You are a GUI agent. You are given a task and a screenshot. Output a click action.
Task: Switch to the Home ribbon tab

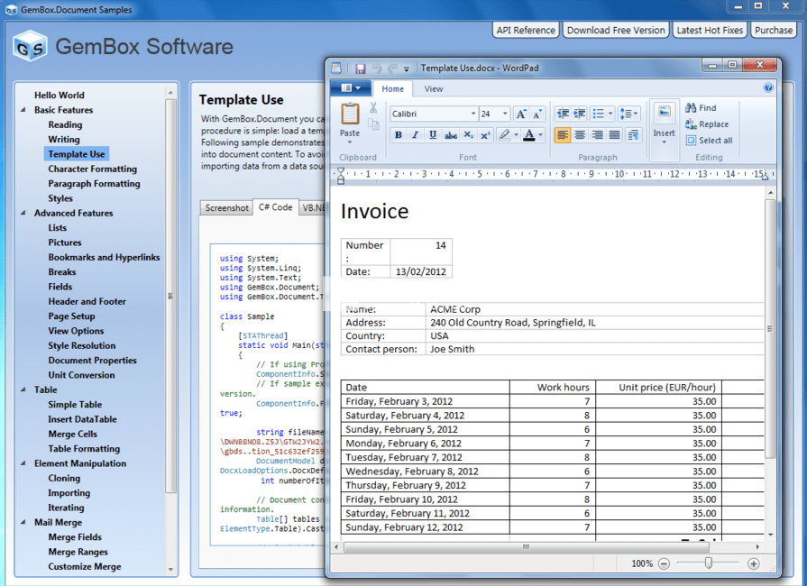pyautogui.click(x=393, y=89)
